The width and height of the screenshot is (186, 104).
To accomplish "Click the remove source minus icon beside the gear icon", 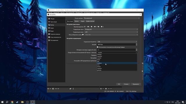I will pos(103,89).
